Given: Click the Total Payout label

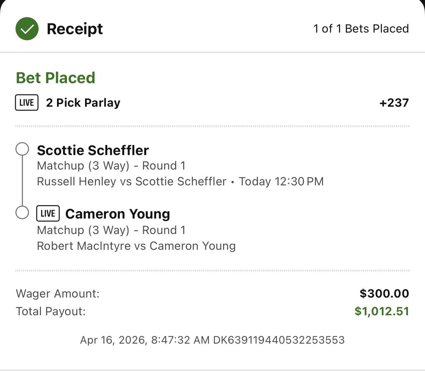Looking at the screenshot, I should click(x=51, y=311).
